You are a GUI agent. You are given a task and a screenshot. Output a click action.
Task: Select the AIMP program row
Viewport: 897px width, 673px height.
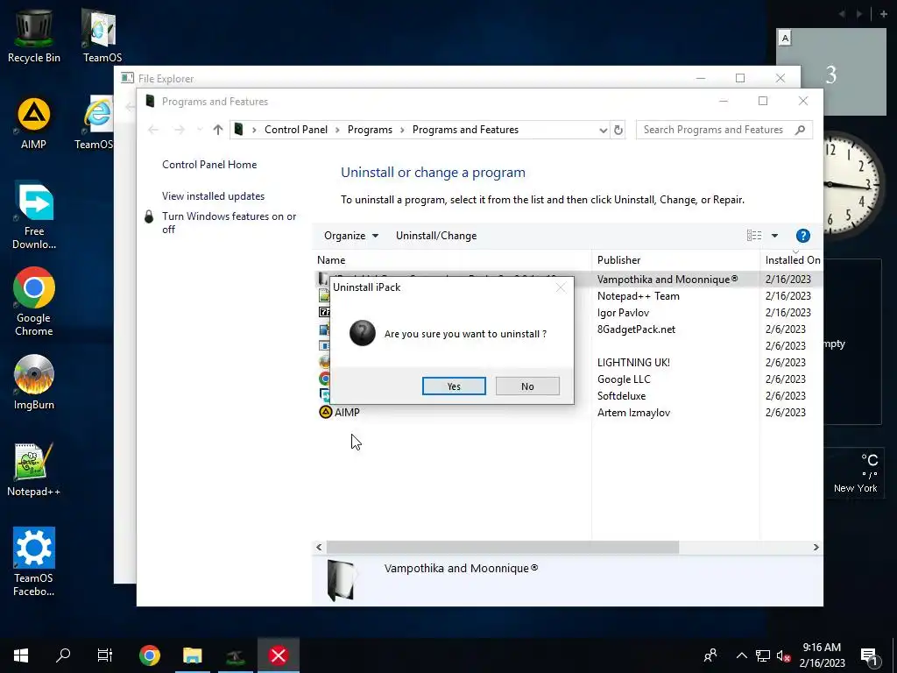pyautogui.click(x=567, y=413)
